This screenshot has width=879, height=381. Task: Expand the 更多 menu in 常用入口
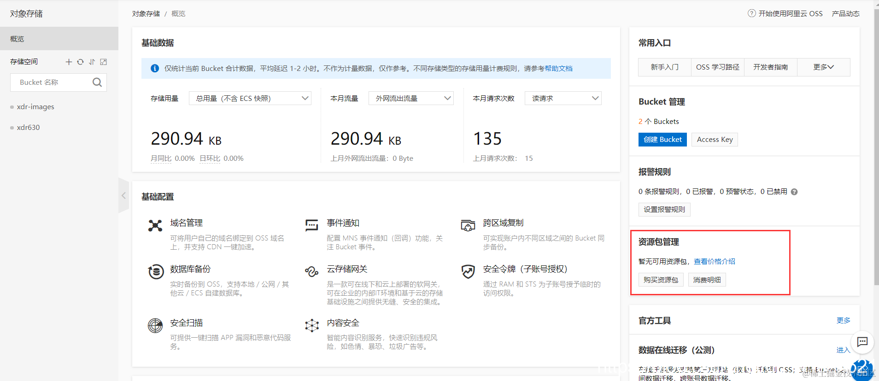(823, 67)
